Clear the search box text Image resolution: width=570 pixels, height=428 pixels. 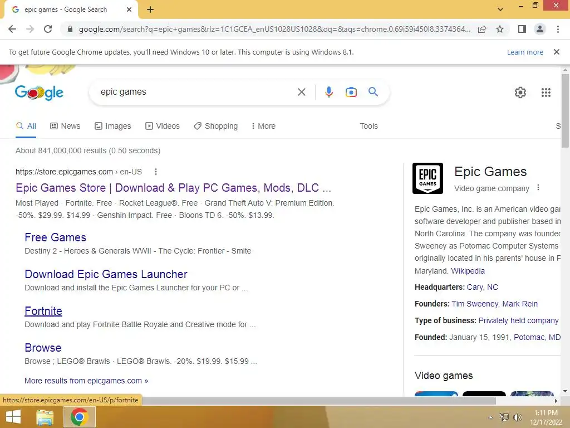click(301, 92)
